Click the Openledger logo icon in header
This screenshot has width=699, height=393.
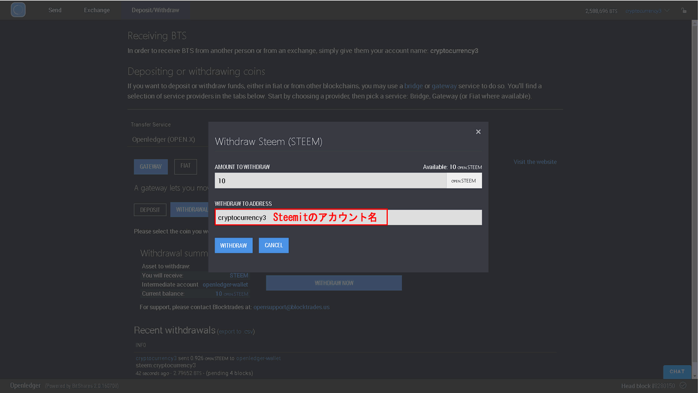18,10
